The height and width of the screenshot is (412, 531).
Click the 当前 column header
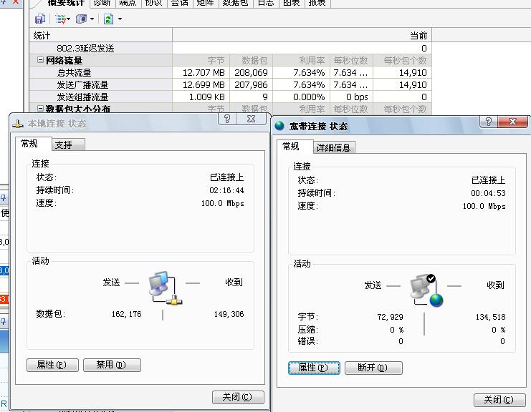pos(302,36)
